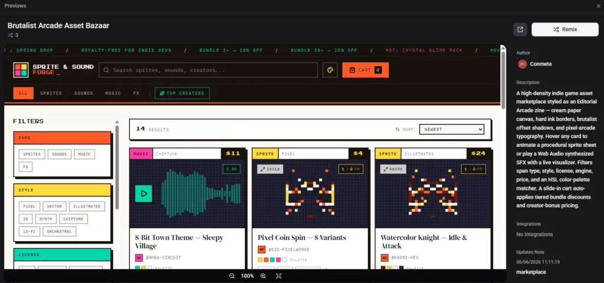The width and height of the screenshot is (604, 283).
Task: Toggle the Pixel style filter
Action: point(29,206)
